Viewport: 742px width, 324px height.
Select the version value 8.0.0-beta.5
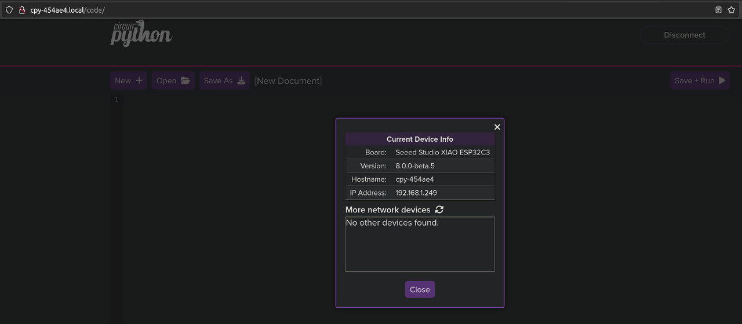(x=415, y=166)
